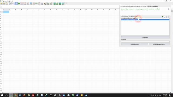Click vertical scrollbar at right window edge
This screenshot has height=97, width=173.
coord(172,51)
